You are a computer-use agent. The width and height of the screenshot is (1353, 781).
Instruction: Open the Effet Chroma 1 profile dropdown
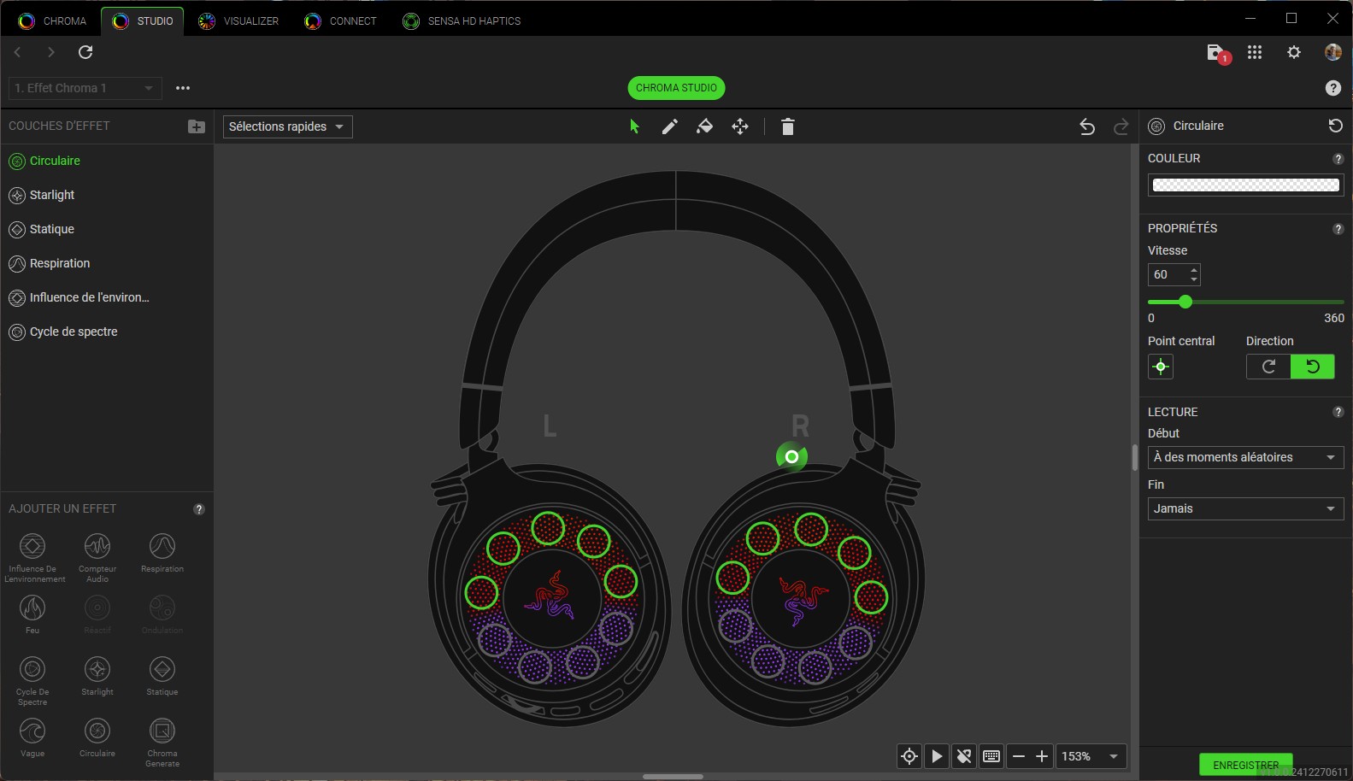pyautogui.click(x=84, y=88)
